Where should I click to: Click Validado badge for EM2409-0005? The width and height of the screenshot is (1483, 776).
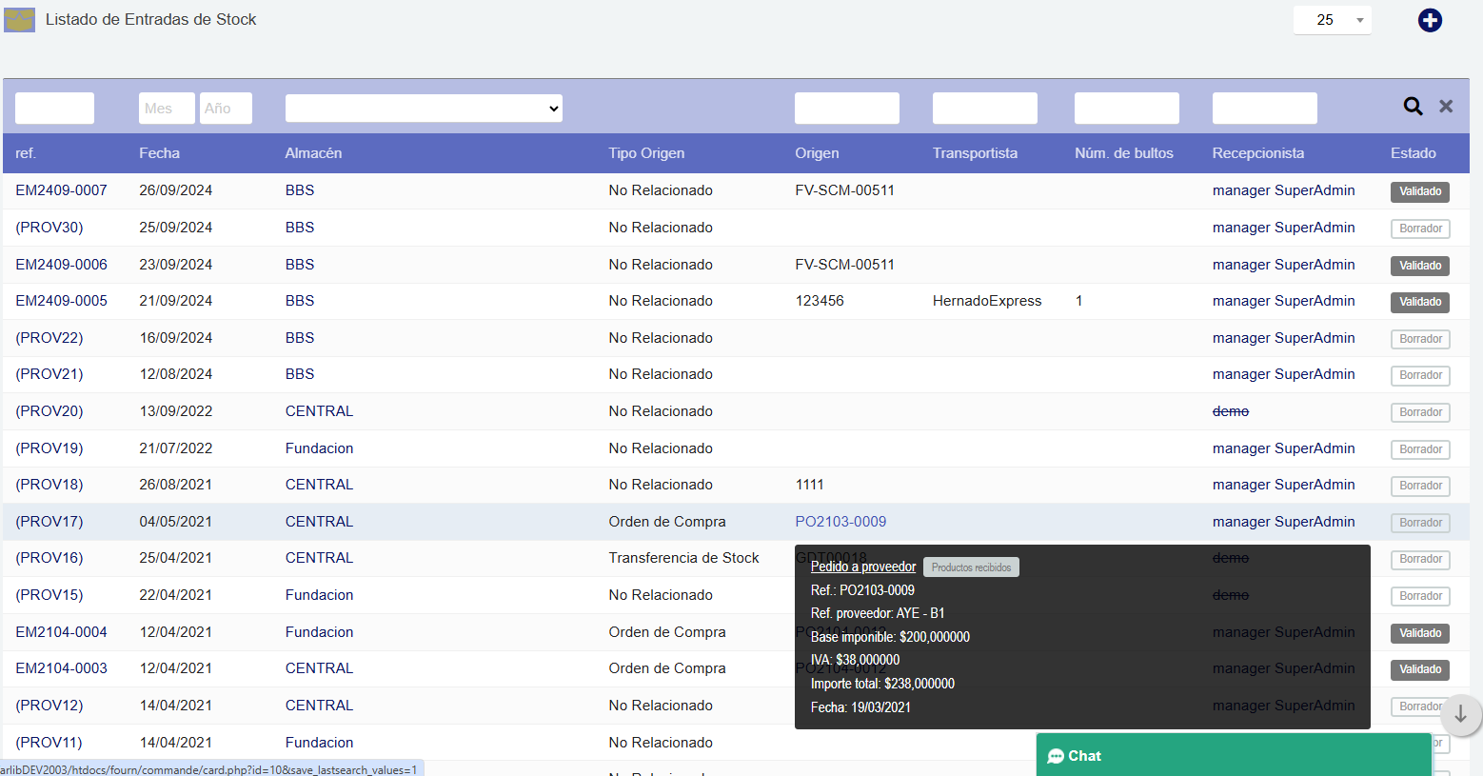click(1419, 302)
